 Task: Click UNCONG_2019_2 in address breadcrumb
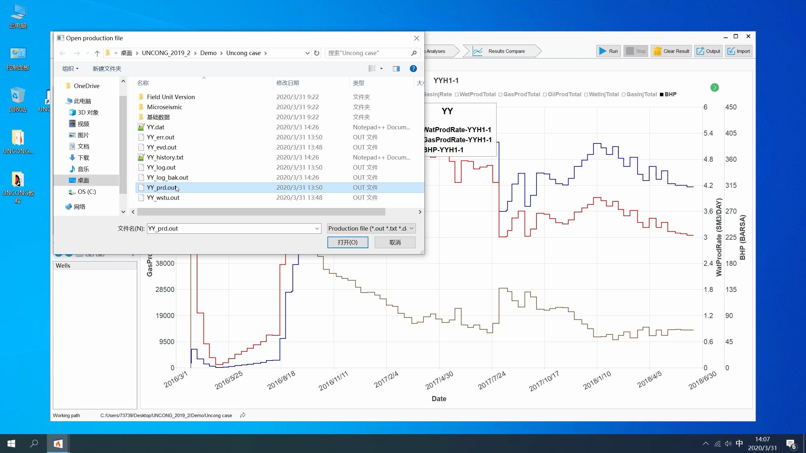click(166, 53)
